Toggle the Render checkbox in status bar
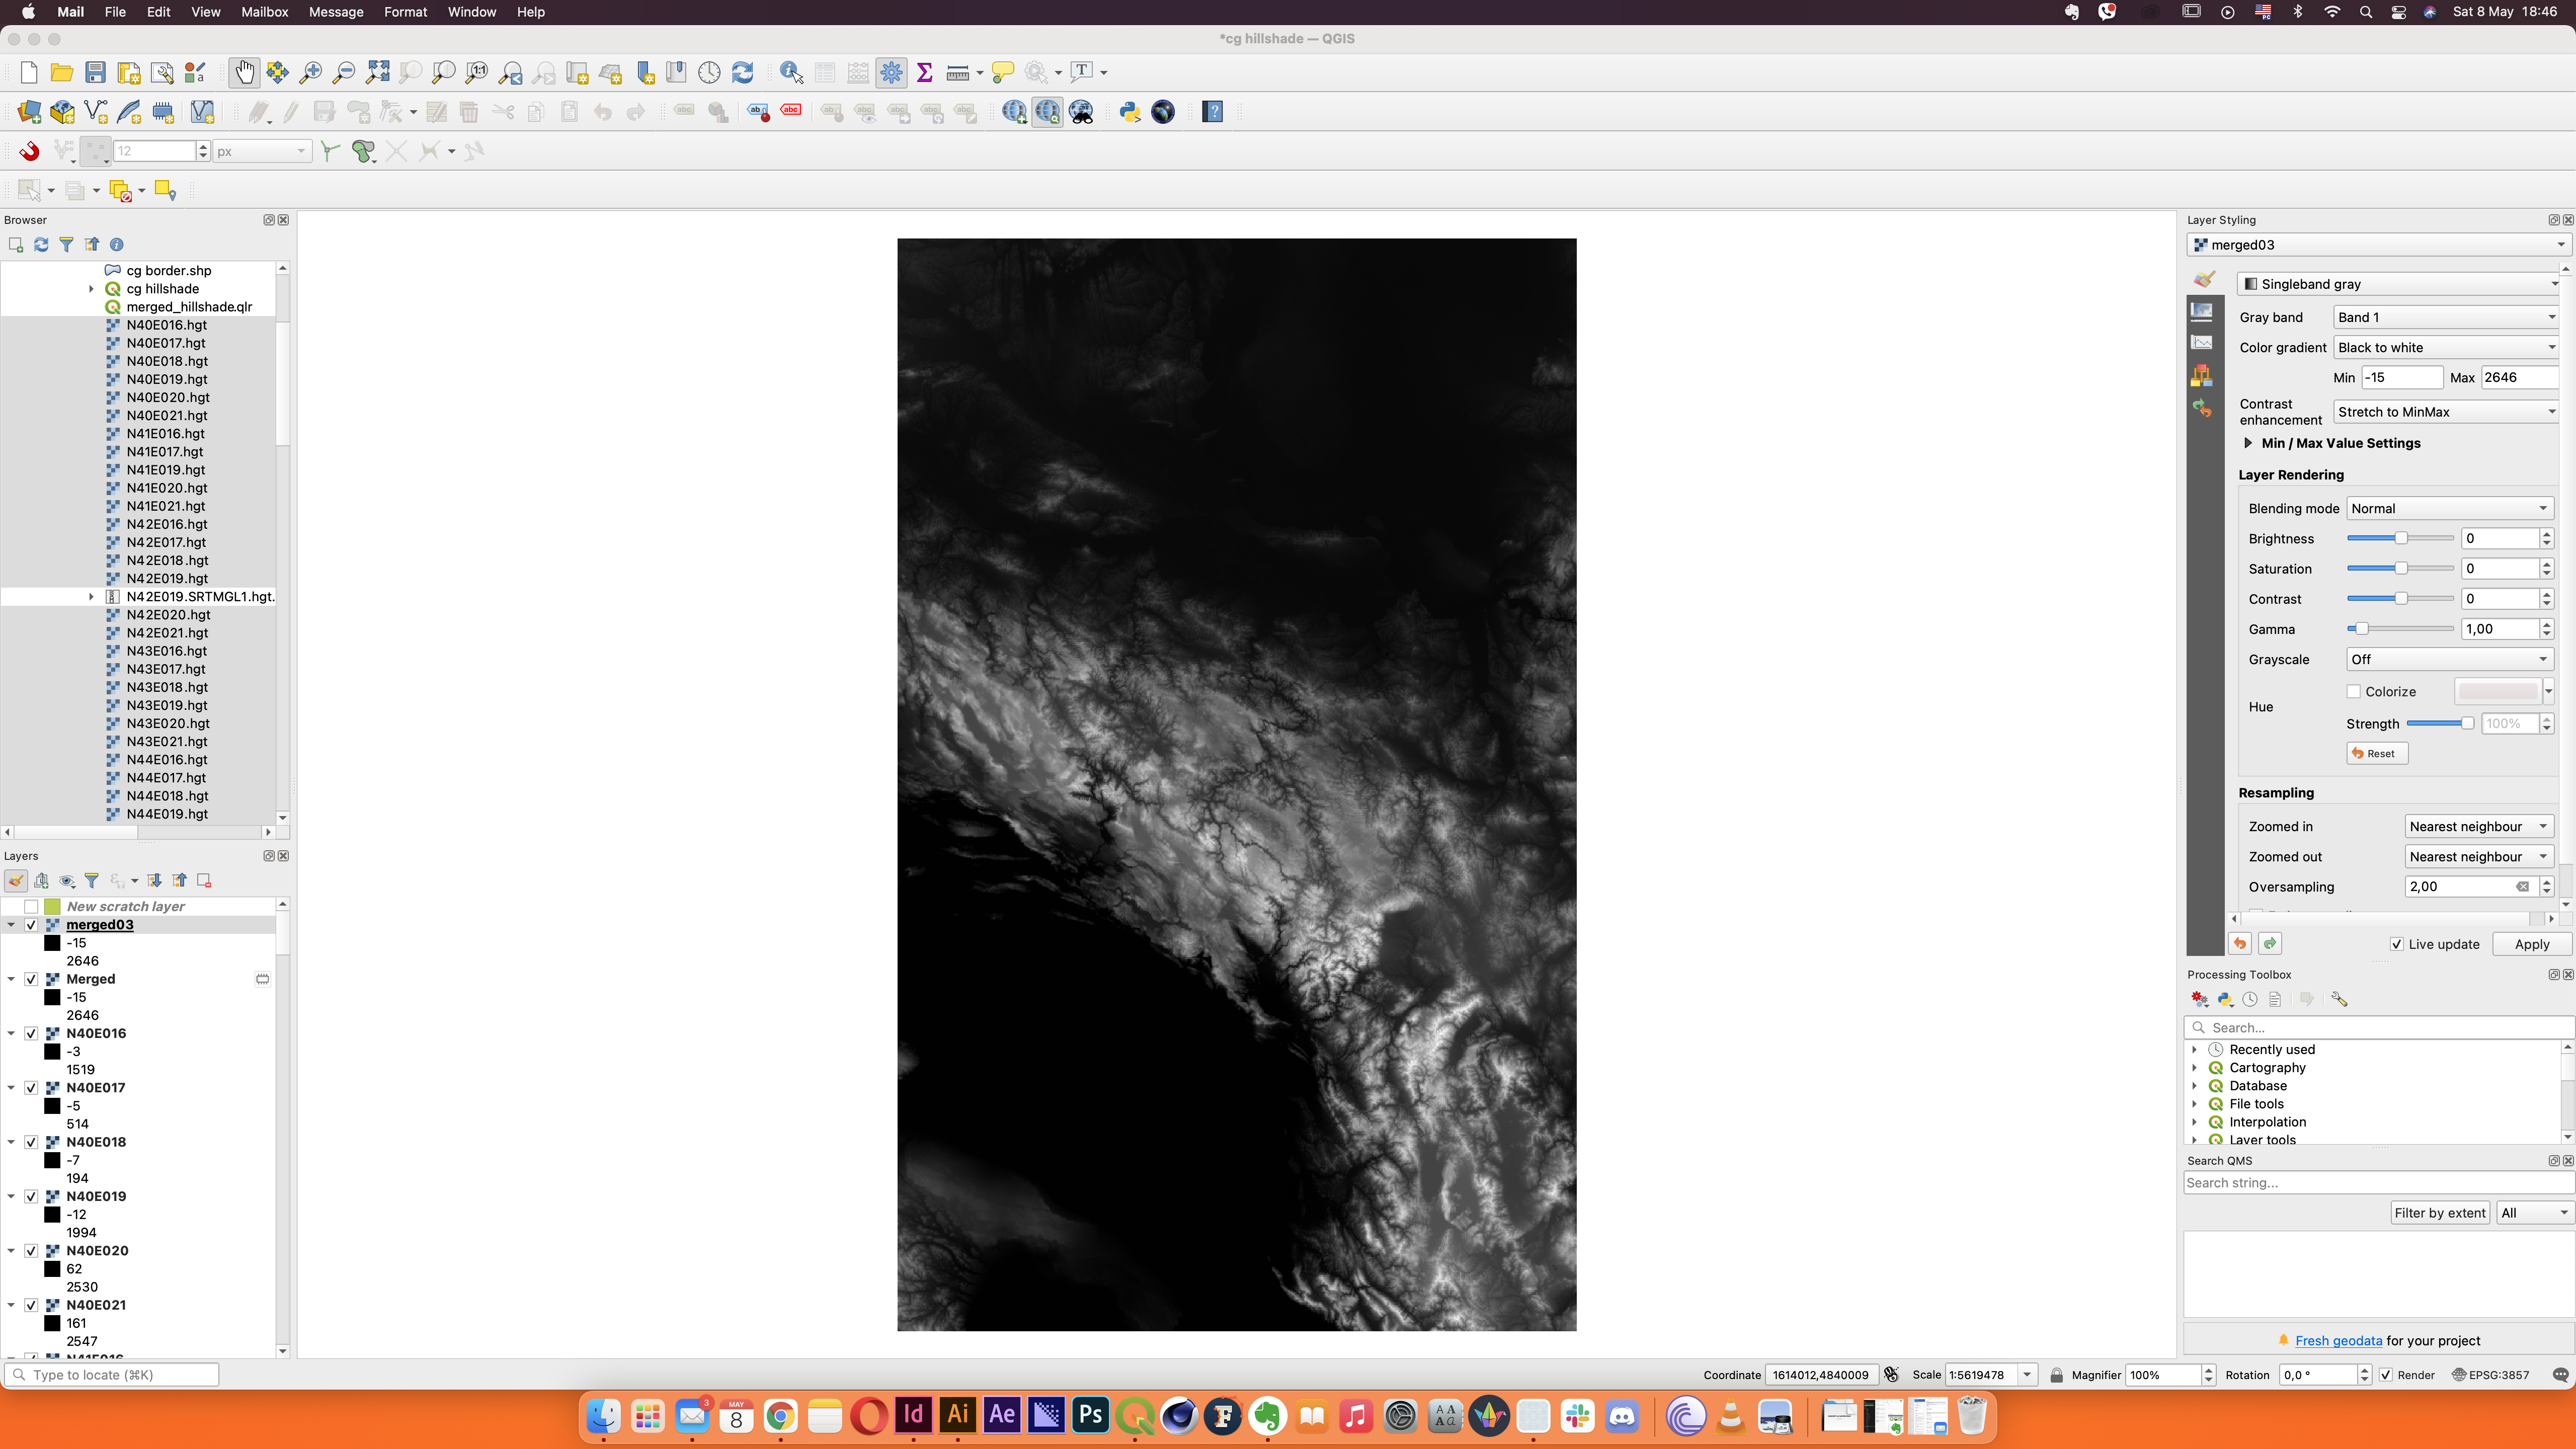Screen dimensions: 2576x1449 (2386, 1375)
